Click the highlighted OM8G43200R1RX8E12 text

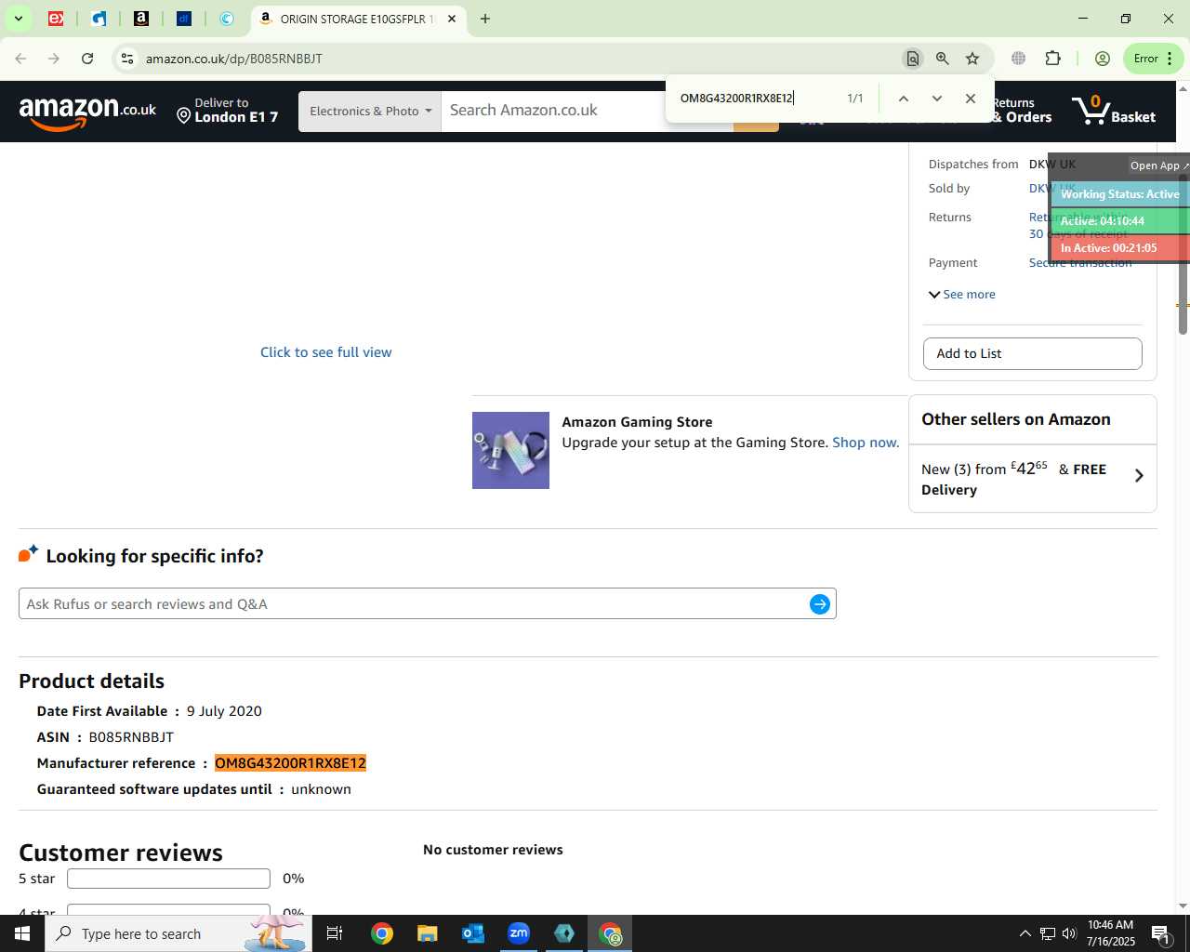click(x=290, y=763)
